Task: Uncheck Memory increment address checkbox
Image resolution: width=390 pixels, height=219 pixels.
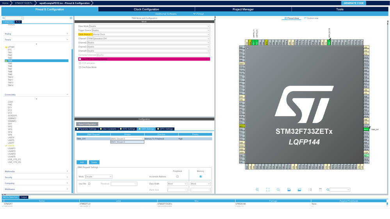Action: tap(201, 177)
